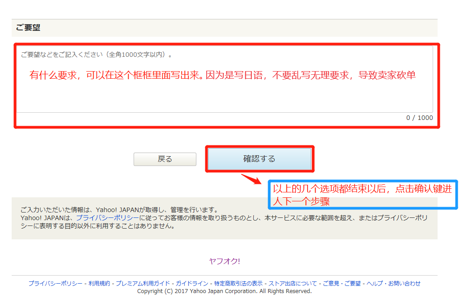Screen dimensions: 460x302
Task: Click the red Chinese note inside the text area
Action: pos(222,75)
